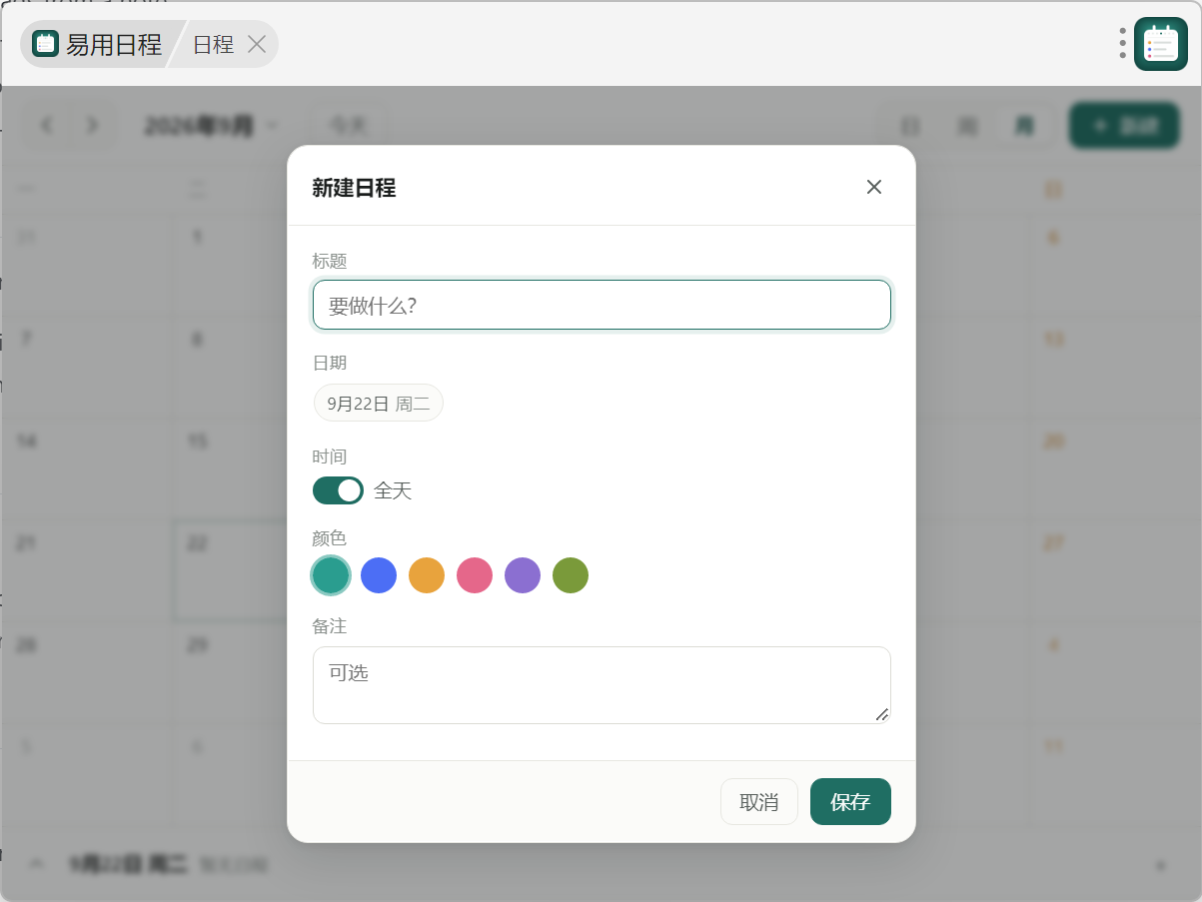Open the three-dot menu at top right
Screen dimensions: 1202x902
pyautogui.click(x=1123, y=43)
